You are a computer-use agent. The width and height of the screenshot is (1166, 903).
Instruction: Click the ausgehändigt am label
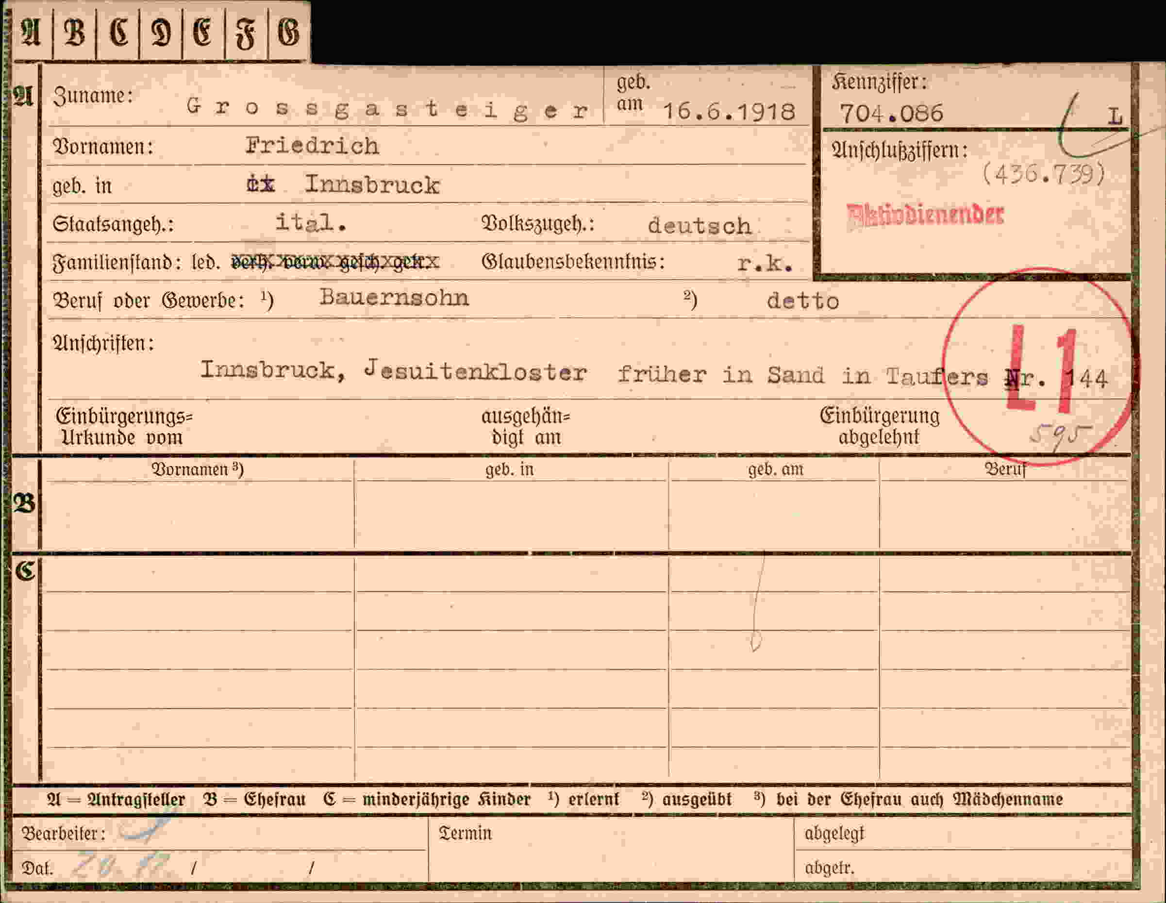526,427
